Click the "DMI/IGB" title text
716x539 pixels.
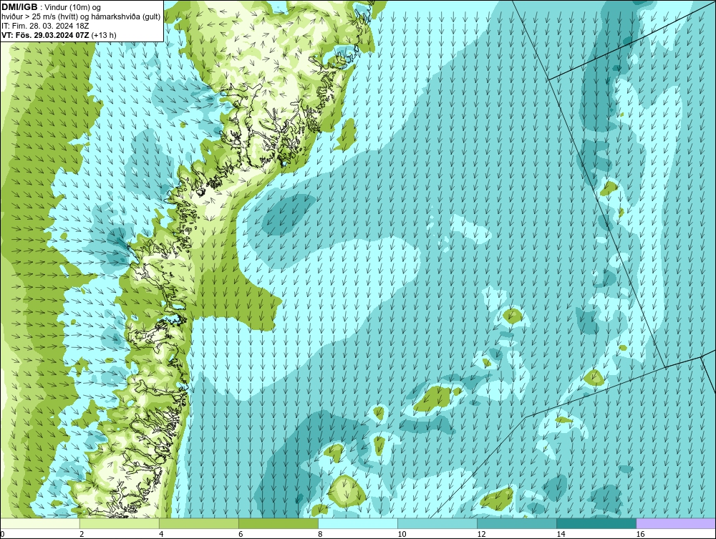19,7
